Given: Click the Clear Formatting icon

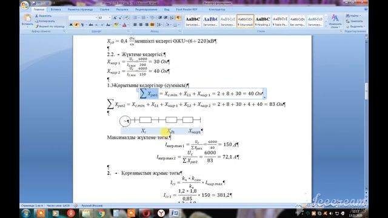Looking at the screenshot, I should click(127, 18).
